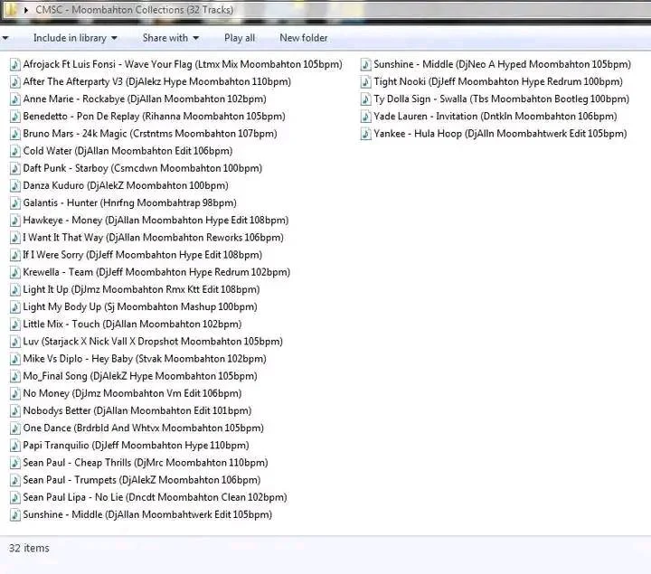Click the Play all button

click(x=240, y=38)
